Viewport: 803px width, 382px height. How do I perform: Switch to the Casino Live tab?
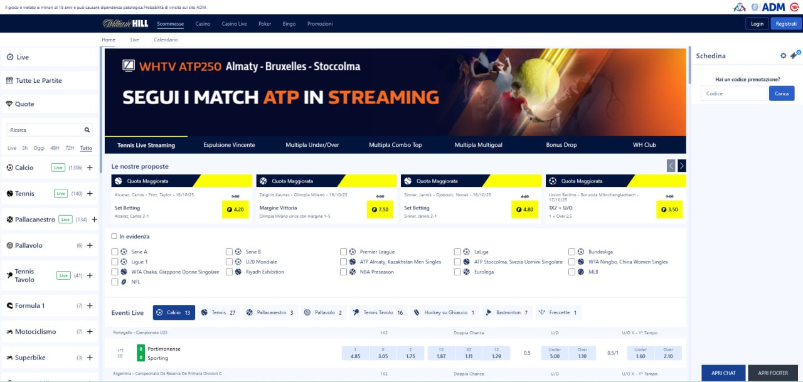[x=234, y=23]
